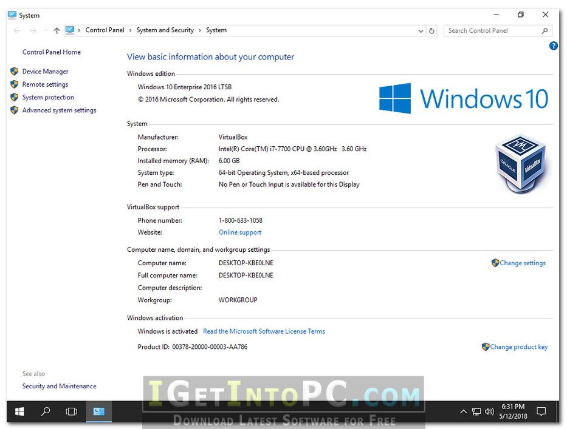Click Windows 10 Enterprise 2016 LTSB text
This screenshot has height=429, width=567.
click(184, 87)
